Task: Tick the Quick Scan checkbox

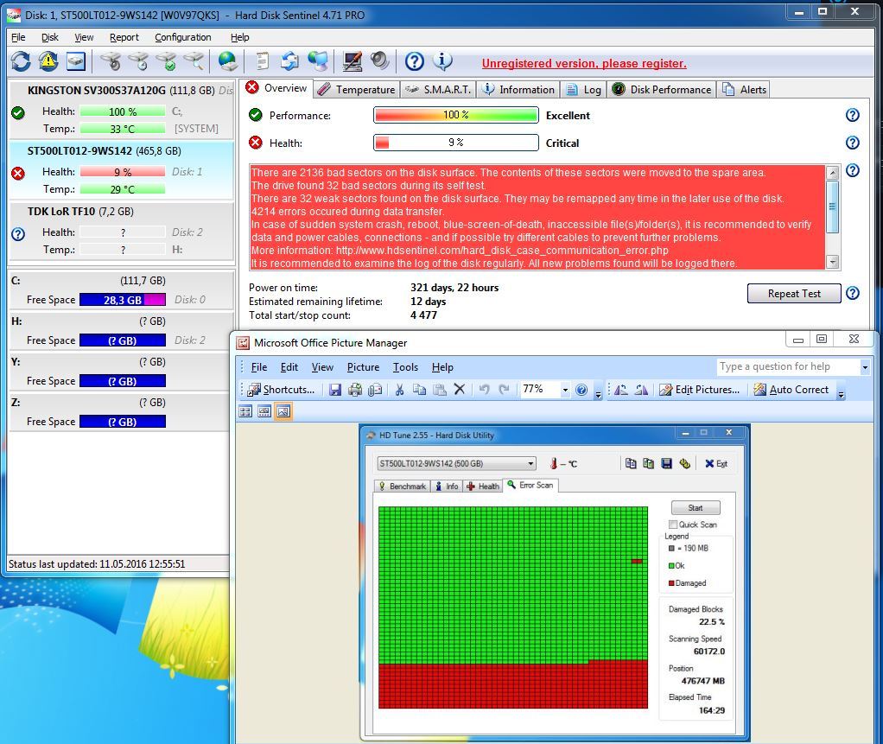Action: [673, 525]
